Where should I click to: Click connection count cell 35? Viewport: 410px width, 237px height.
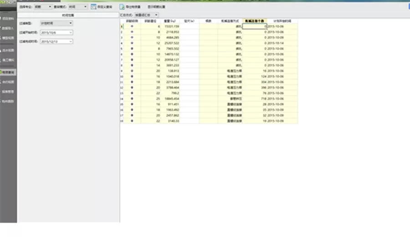pos(255,110)
